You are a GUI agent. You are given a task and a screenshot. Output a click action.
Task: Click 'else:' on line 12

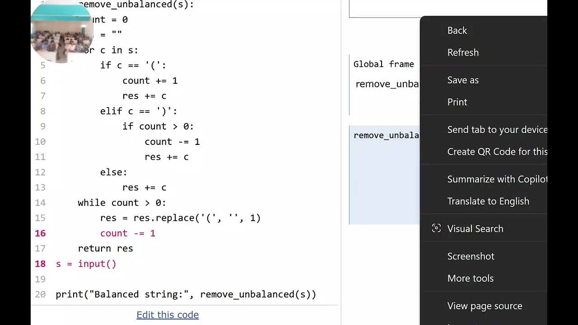pyautogui.click(x=114, y=172)
